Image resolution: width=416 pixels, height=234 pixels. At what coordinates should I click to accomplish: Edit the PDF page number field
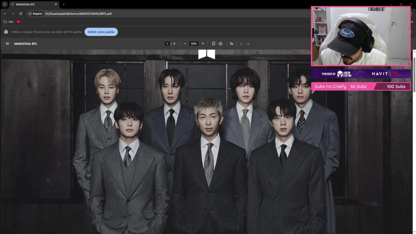click(x=167, y=44)
